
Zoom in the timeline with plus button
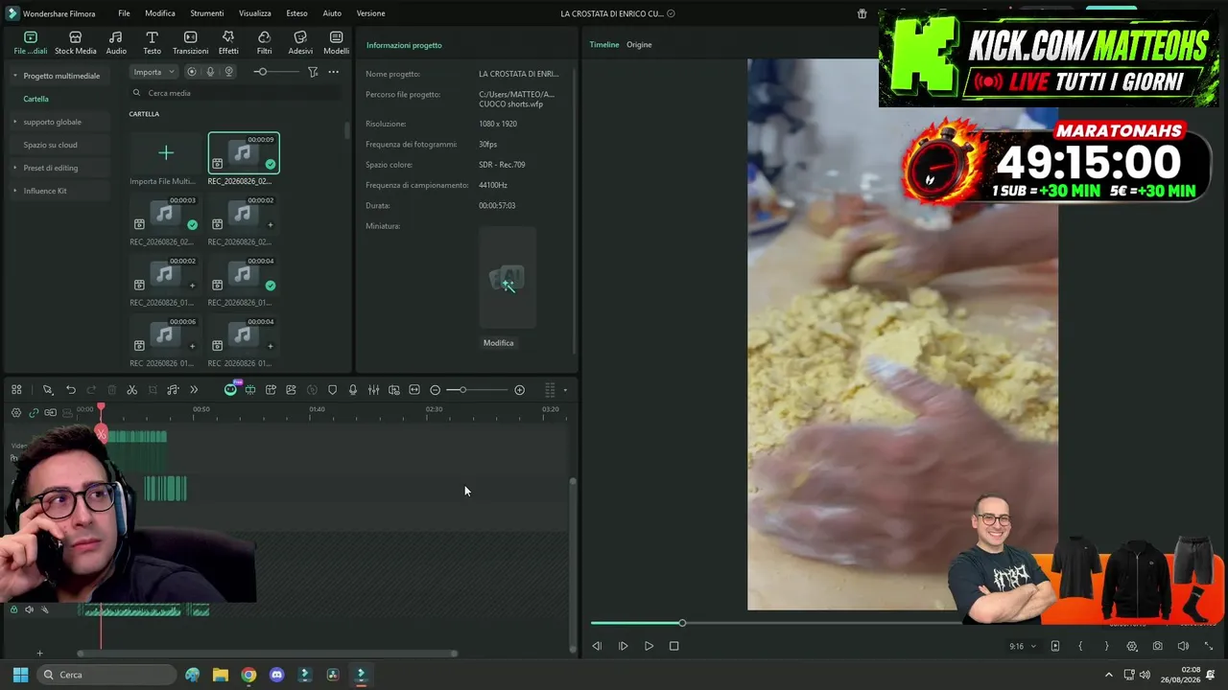[519, 390]
